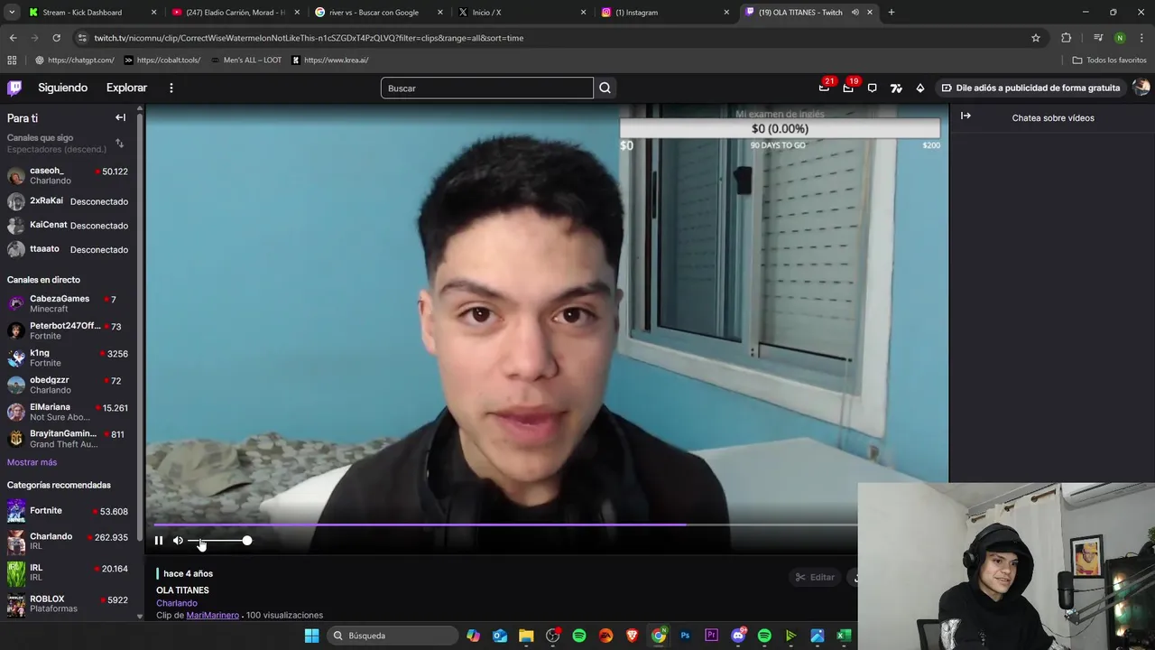This screenshot has height=650, width=1155.
Task: Collapse the chat panel arrow
Action: pos(966,116)
